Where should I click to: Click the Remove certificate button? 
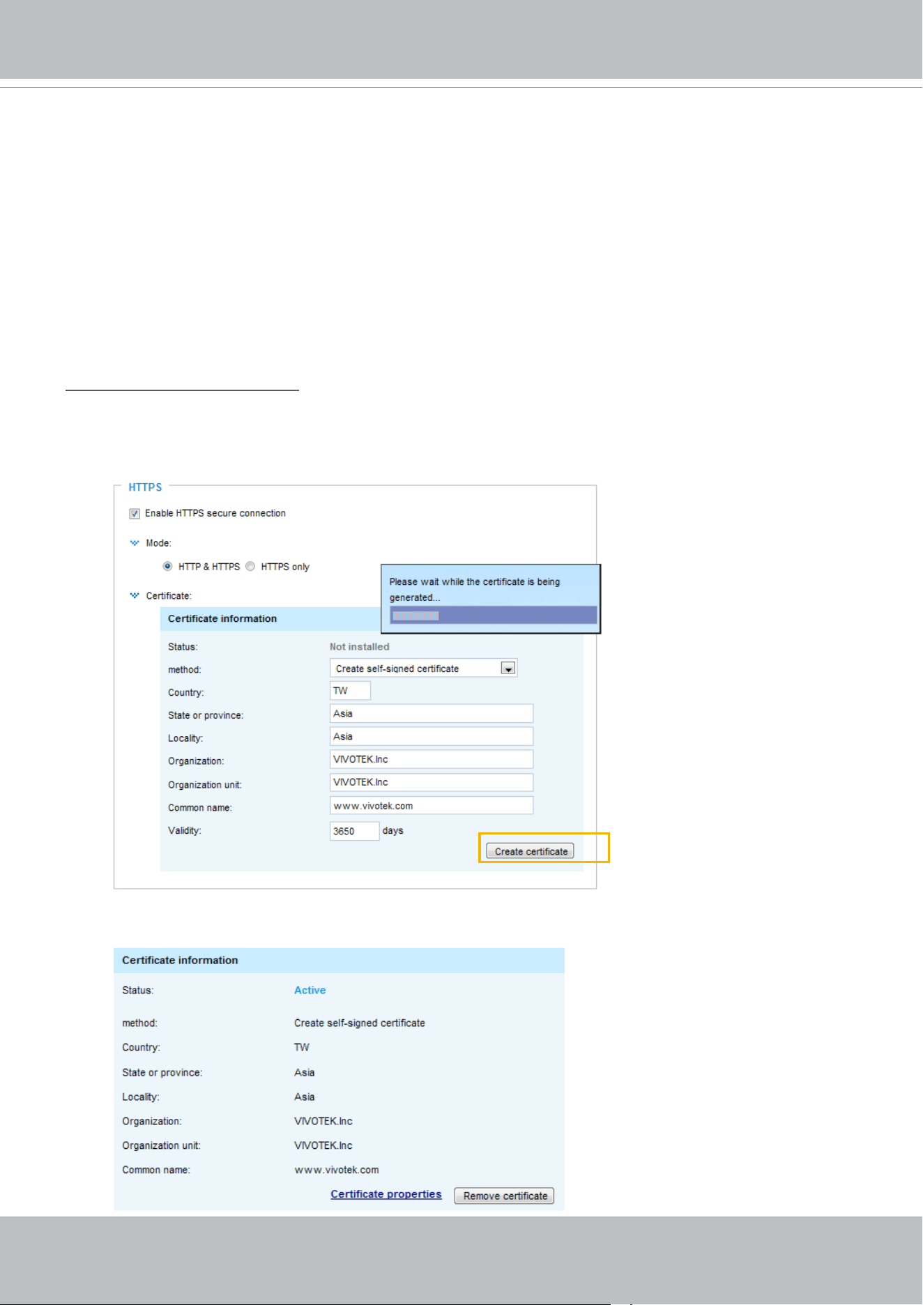point(505,1196)
